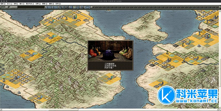Click the scrolling ticker bar on the toolbar right

tap(156, 7)
